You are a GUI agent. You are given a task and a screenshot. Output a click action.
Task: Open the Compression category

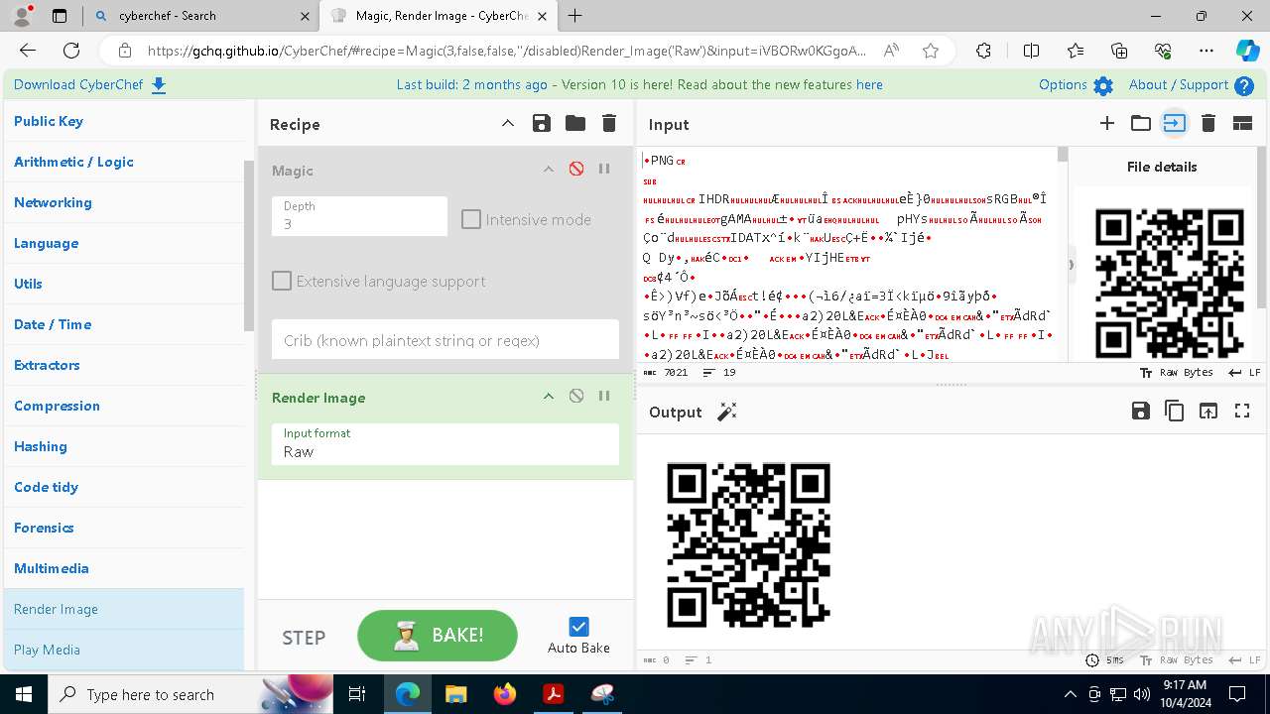click(124, 406)
